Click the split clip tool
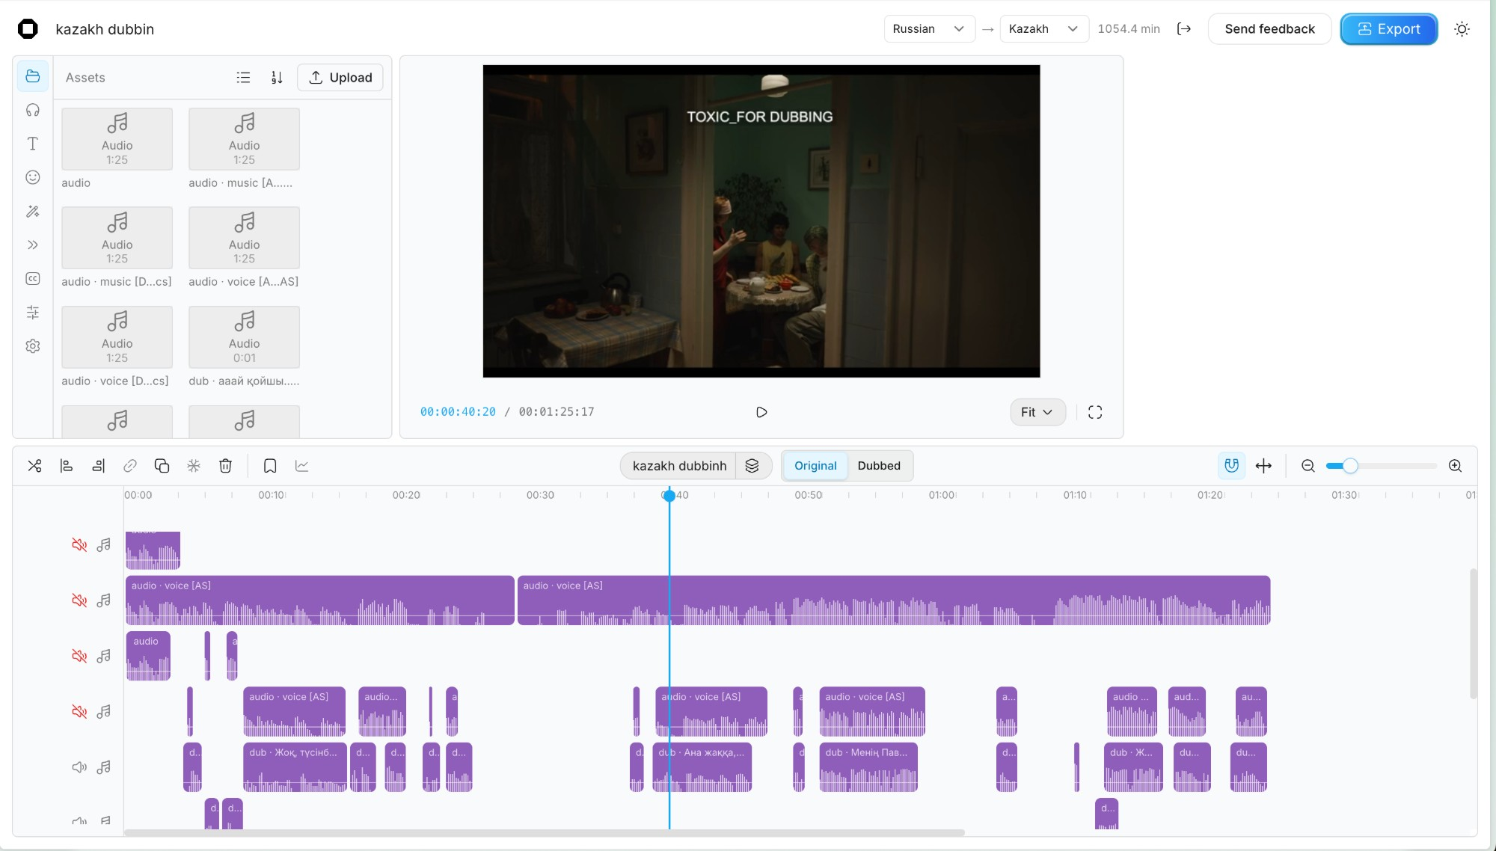1496x851 pixels. [x=34, y=466]
